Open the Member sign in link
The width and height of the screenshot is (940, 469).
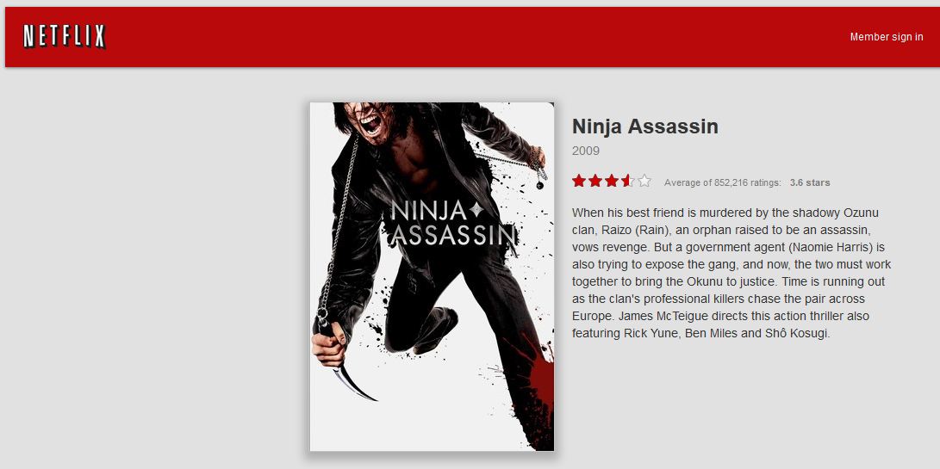pos(886,37)
